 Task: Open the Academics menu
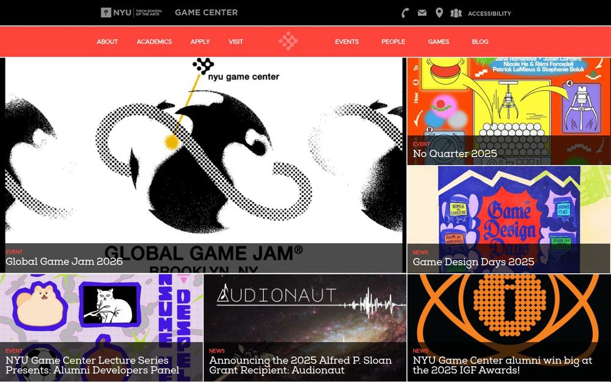(154, 42)
